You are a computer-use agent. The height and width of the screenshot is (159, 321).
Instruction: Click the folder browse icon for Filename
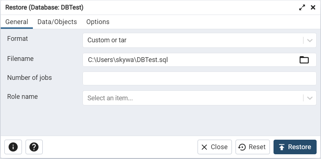[304, 60]
